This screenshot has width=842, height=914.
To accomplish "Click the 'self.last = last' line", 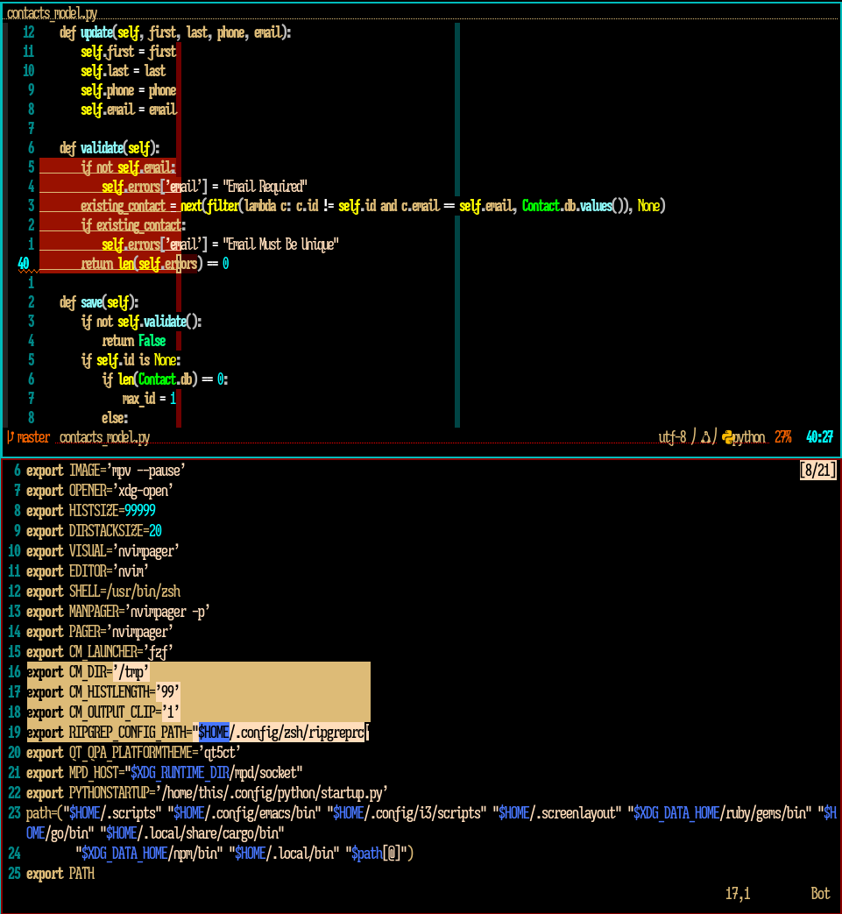I will coord(124,71).
